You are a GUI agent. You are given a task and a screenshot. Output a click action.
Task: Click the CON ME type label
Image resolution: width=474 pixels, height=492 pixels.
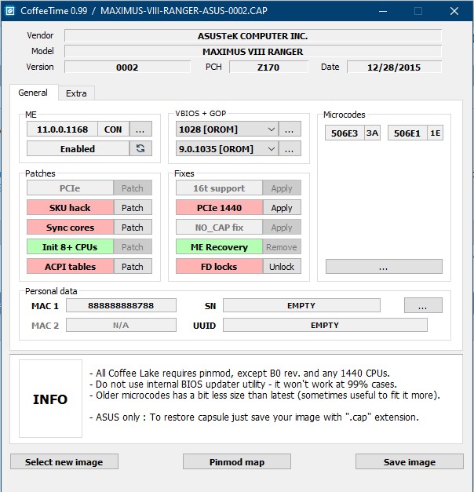pyautogui.click(x=113, y=129)
